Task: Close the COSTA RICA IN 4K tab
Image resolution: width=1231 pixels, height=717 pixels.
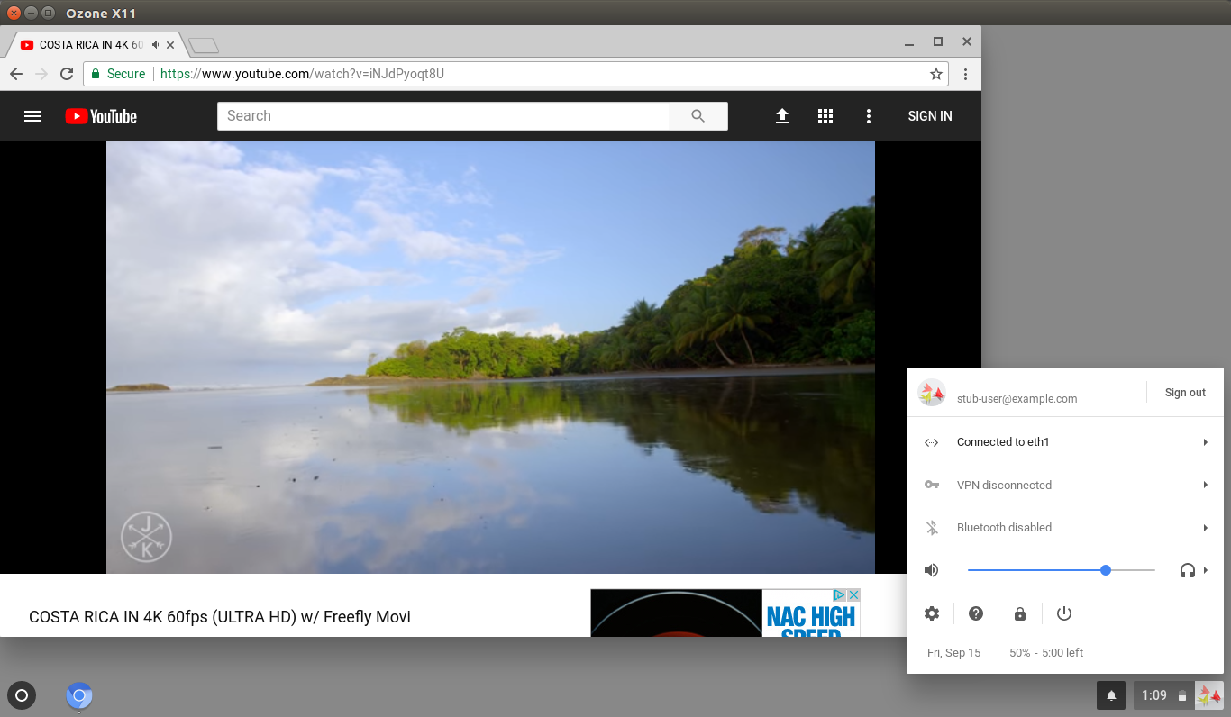Action: (x=170, y=45)
